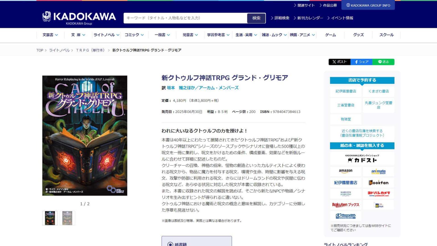Select the Honya Club store logo
Screen dimensions: 437x246
point(345,216)
